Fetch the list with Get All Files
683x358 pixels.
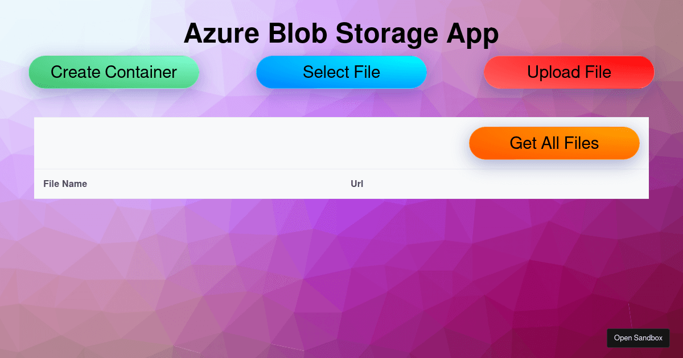click(554, 143)
